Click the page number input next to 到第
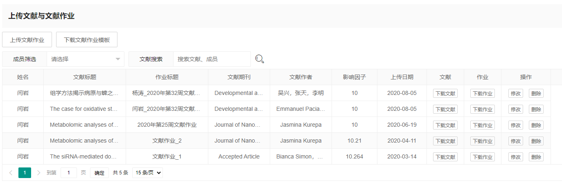Image resolution: width=562 pixels, height=187 pixels. pos(69,173)
